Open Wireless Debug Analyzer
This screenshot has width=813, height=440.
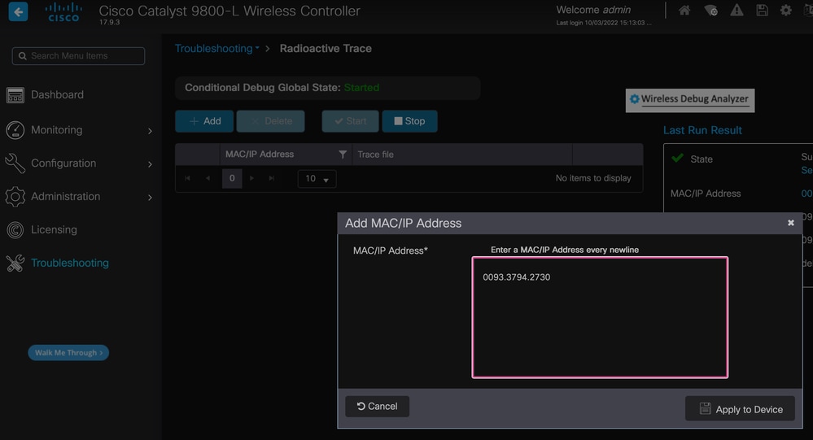pyautogui.click(x=690, y=100)
